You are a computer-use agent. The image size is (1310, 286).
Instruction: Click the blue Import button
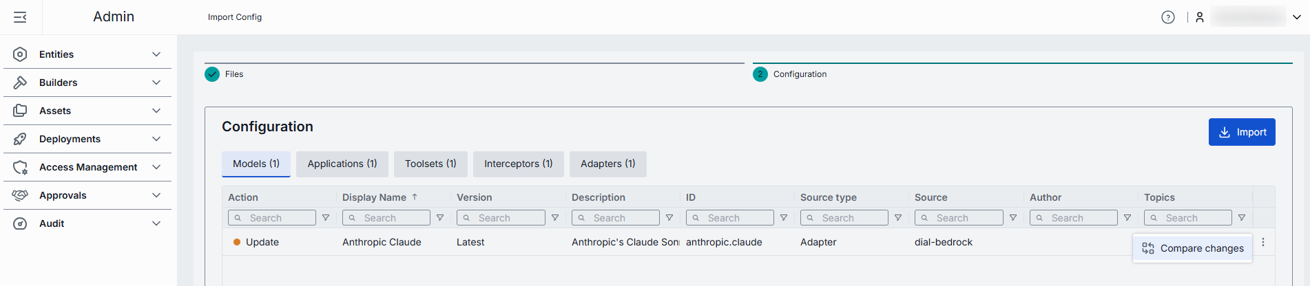[1241, 132]
